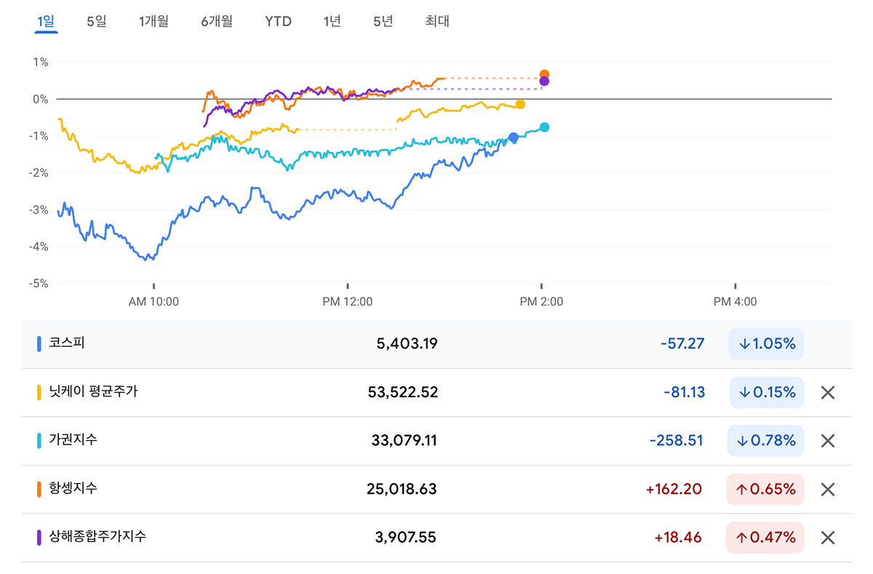Switch to the 5년 range
The height and width of the screenshot is (574, 873).
pyautogui.click(x=383, y=21)
